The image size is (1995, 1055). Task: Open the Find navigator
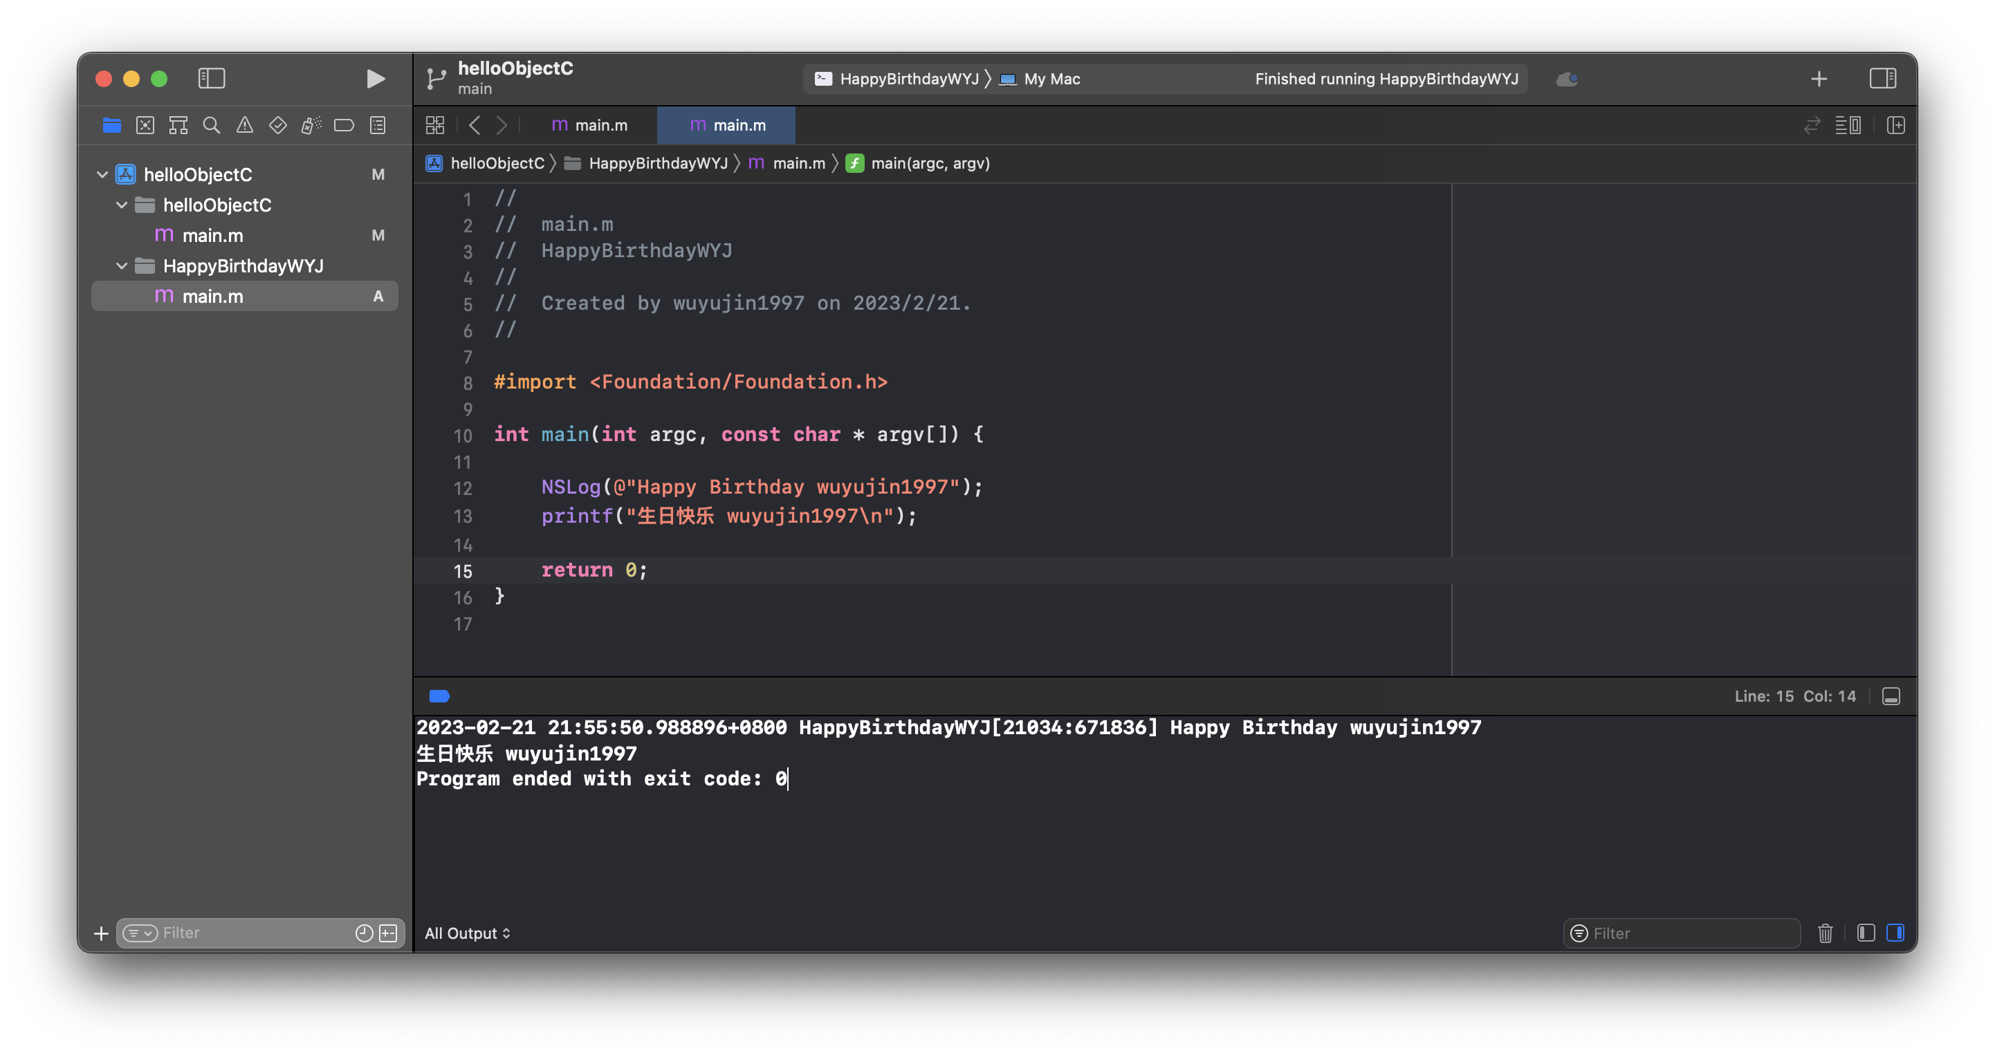212,125
